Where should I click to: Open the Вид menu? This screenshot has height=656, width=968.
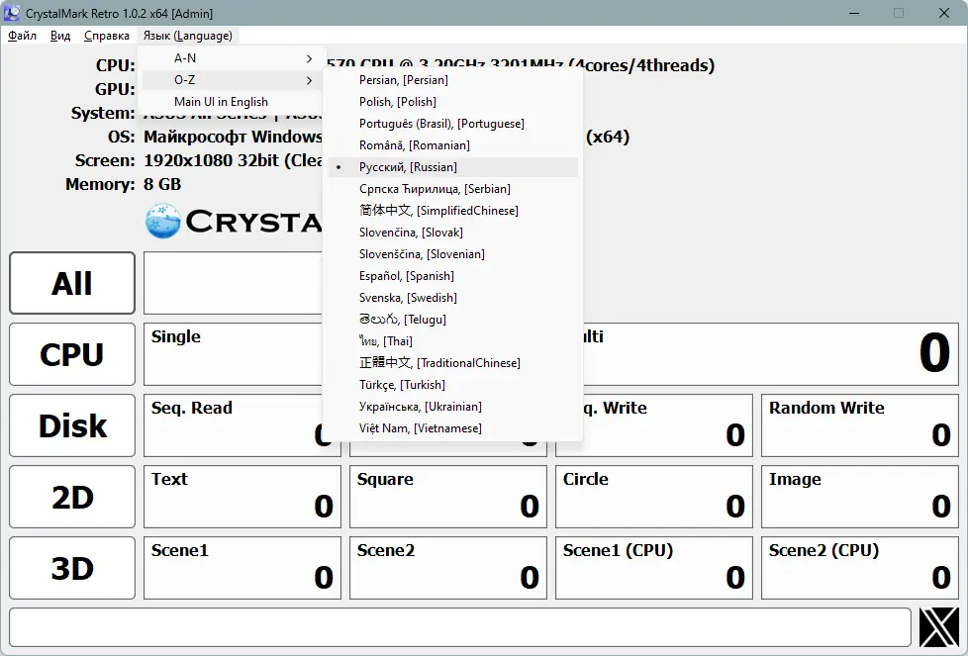click(x=60, y=36)
